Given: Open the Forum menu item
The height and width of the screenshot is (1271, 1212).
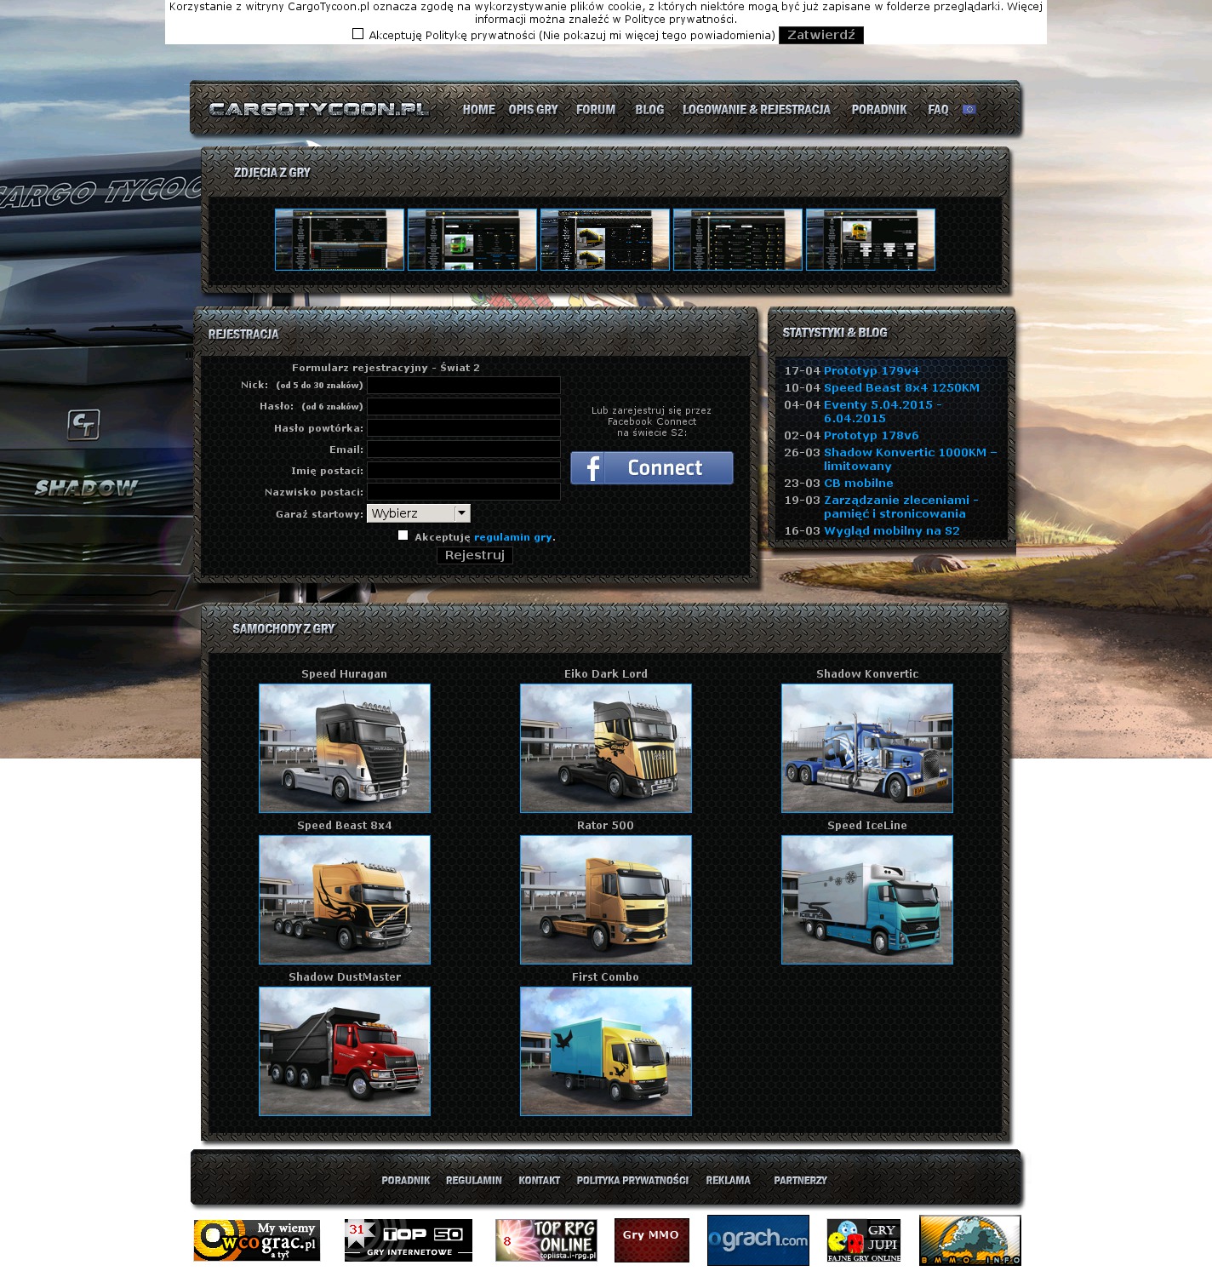Looking at the screenshot, I should (595, 110).
